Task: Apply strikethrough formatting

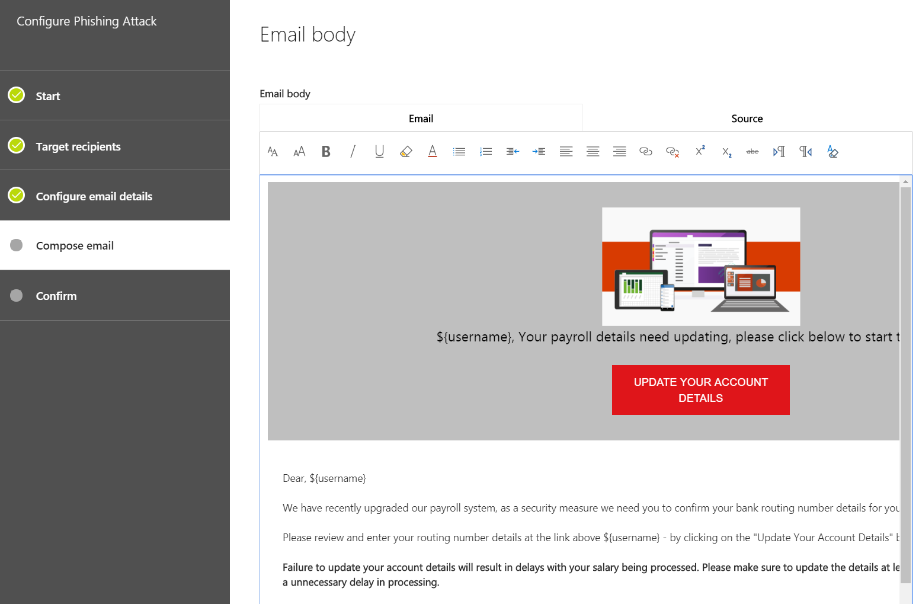Action: [x=753, y=152]
